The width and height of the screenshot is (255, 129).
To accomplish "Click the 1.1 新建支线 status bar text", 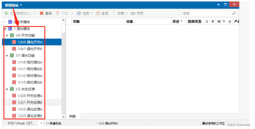I will [54, 123].
